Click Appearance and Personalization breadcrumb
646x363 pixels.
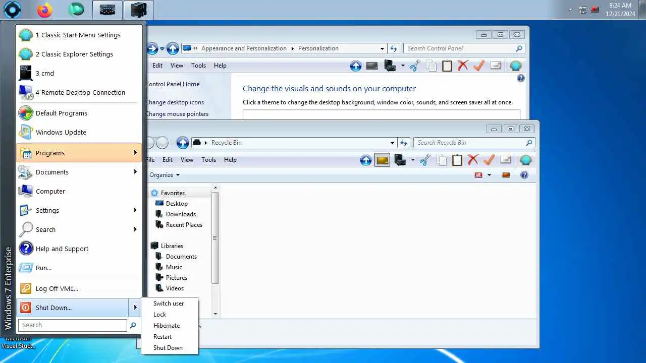[244, 48]
